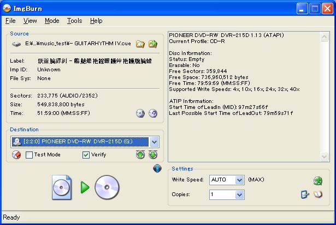This screenshot has width=336, height=225.
Task: Close the ImgBurn window
Action: pos(328,9)
